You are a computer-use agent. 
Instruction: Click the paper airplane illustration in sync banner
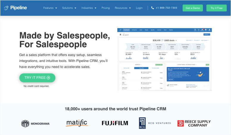[x=200, y=74]
